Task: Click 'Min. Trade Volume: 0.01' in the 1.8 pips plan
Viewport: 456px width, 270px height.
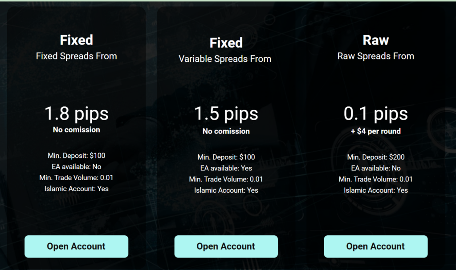Action: pos(76,178)
